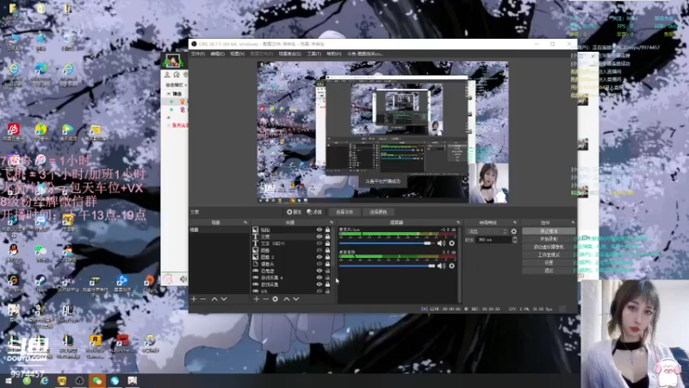Move the selected source down in the list
This screenshot has width=689, height=388.
[296, 299]
